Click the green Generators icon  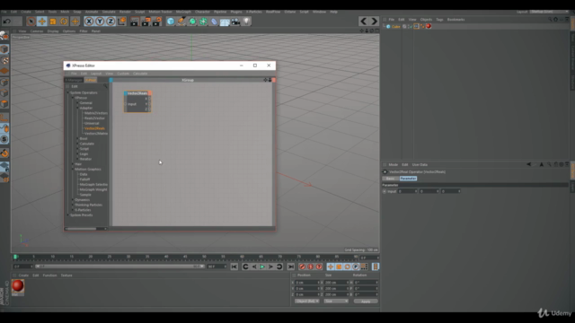pos(192,22)
